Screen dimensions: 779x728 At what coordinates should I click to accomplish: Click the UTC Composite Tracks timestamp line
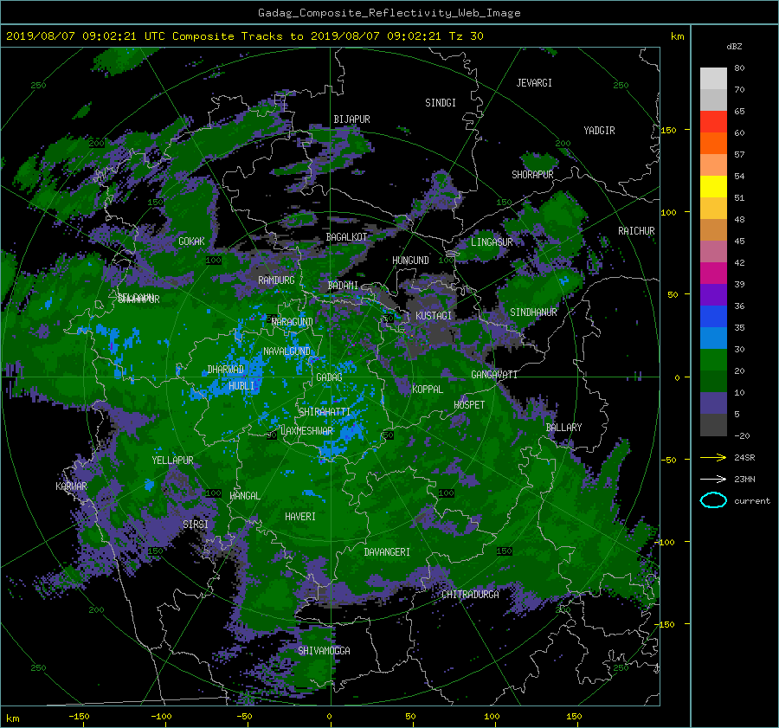coord(244,35)
